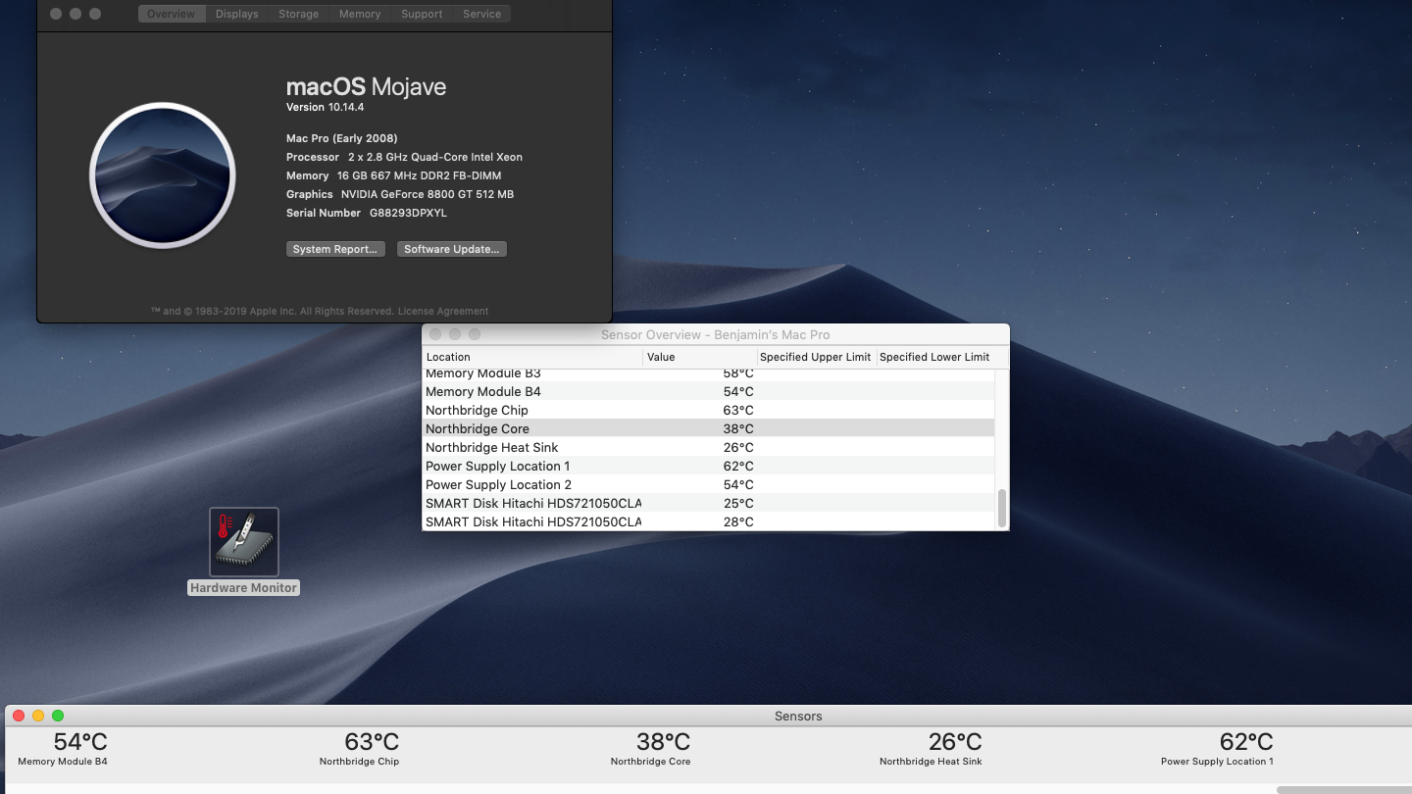Select the Memory Module B4 row
Image resolution: width=1412 pixels, height=794 pixels.
coord(708,391)
